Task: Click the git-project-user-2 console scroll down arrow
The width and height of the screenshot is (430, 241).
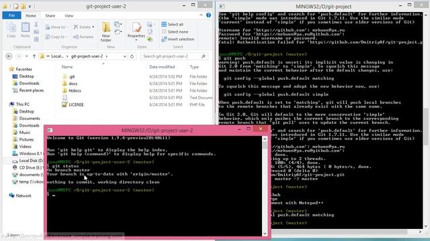Action: pos(265,234)
